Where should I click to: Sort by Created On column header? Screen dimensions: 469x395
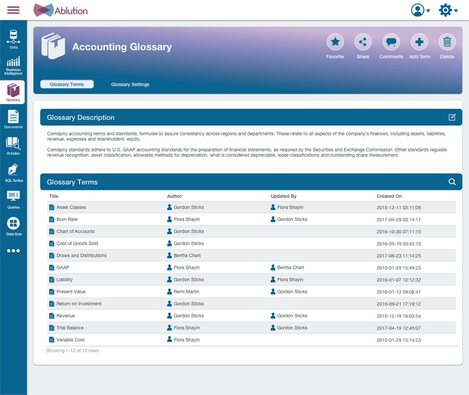pyautogui.click(x=389, y=196)
